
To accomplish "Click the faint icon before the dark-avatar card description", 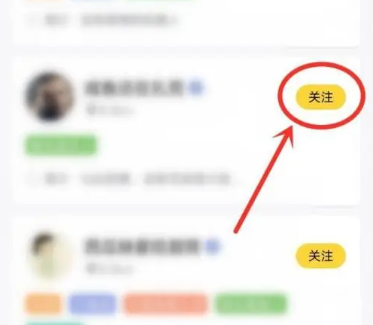I will pos(32,179).
